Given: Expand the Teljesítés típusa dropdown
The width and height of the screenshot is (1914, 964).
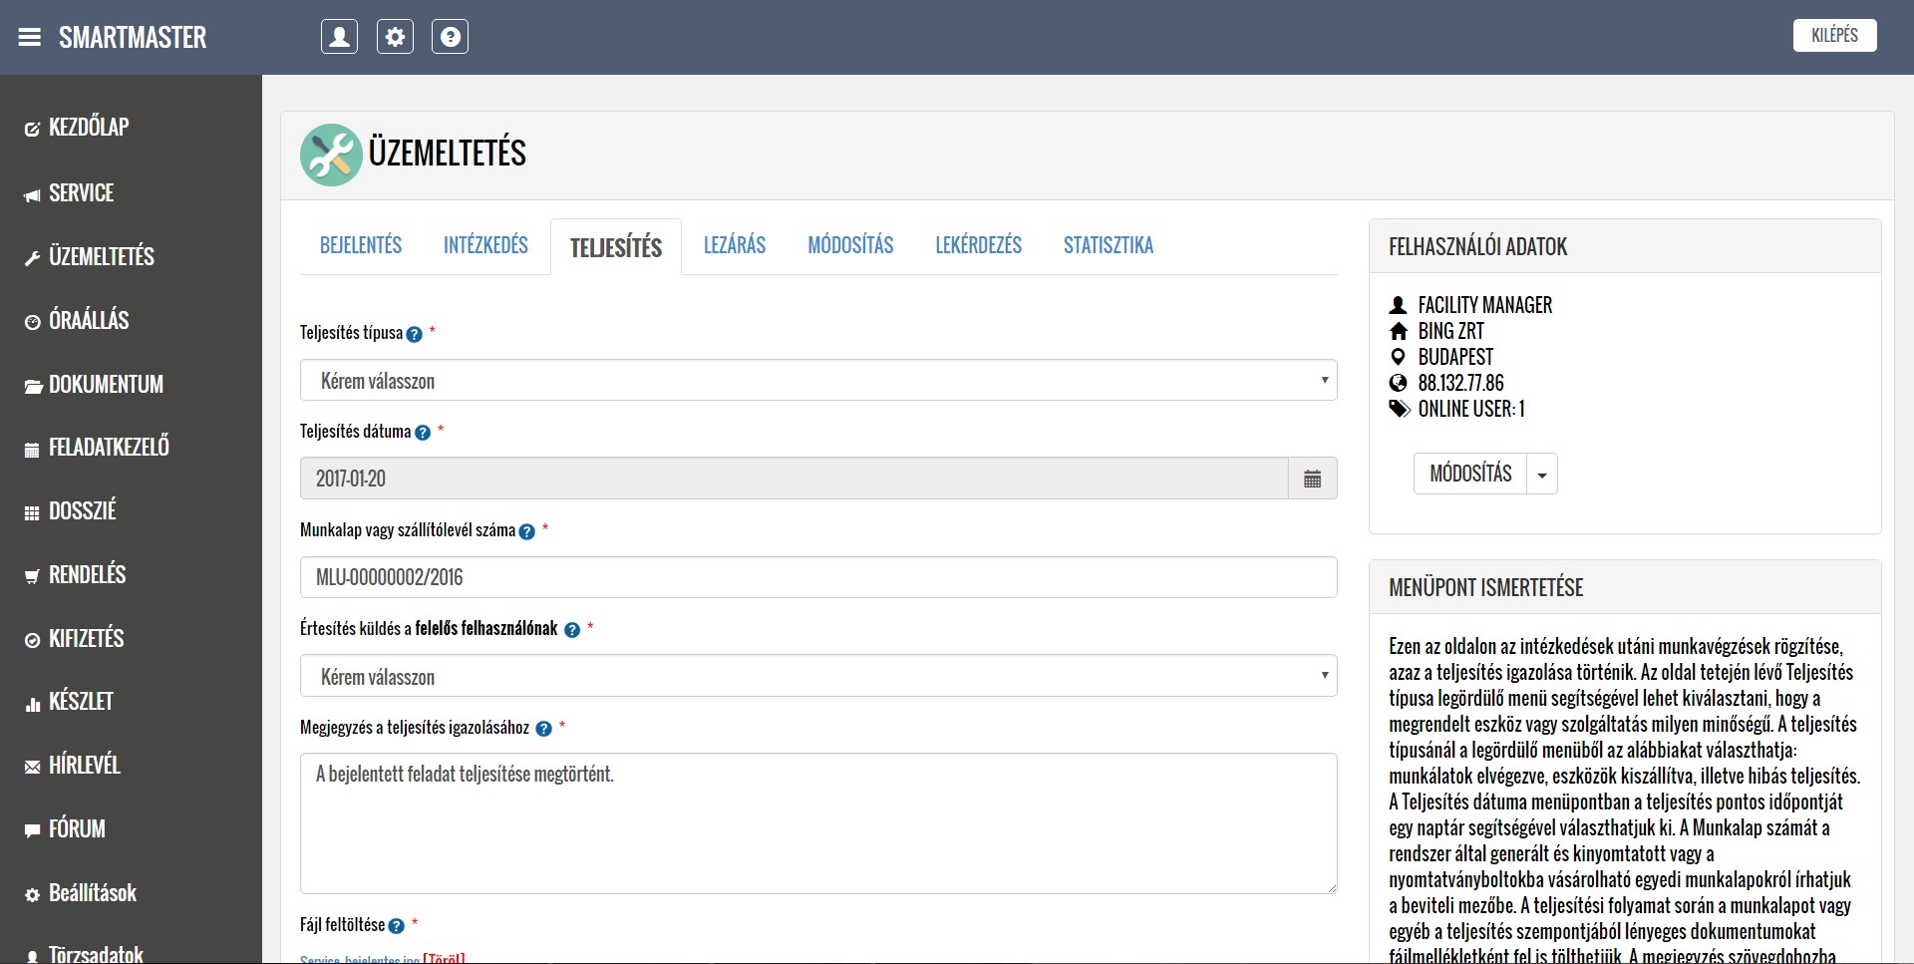Looking at the screenshot, I should [x=817, y=381].
